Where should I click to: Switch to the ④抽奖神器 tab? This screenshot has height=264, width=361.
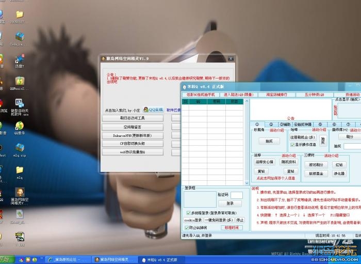[302, 125]
